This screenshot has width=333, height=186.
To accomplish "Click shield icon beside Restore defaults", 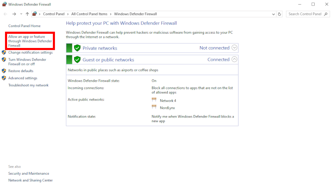I will click(x=4, y=71).
